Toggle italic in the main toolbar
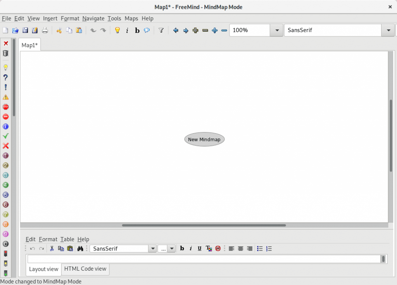Screen dimensions: 397x285 click(x=127, y=30)
